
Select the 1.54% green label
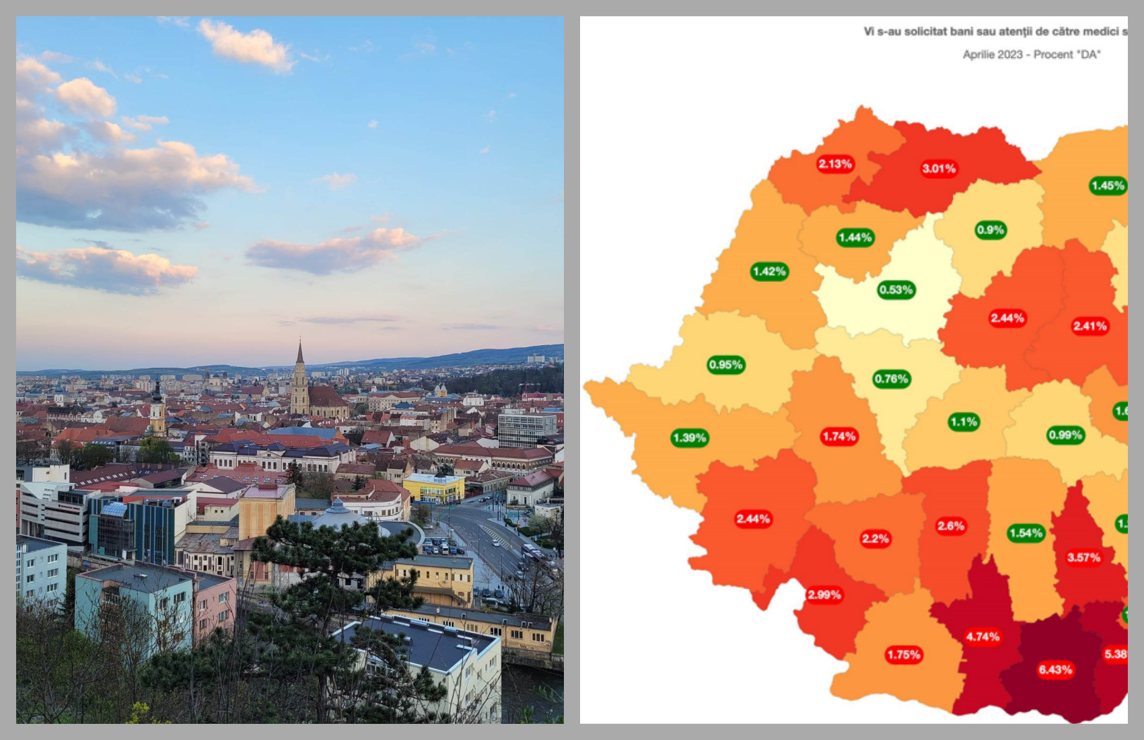tap(1026, 533)
